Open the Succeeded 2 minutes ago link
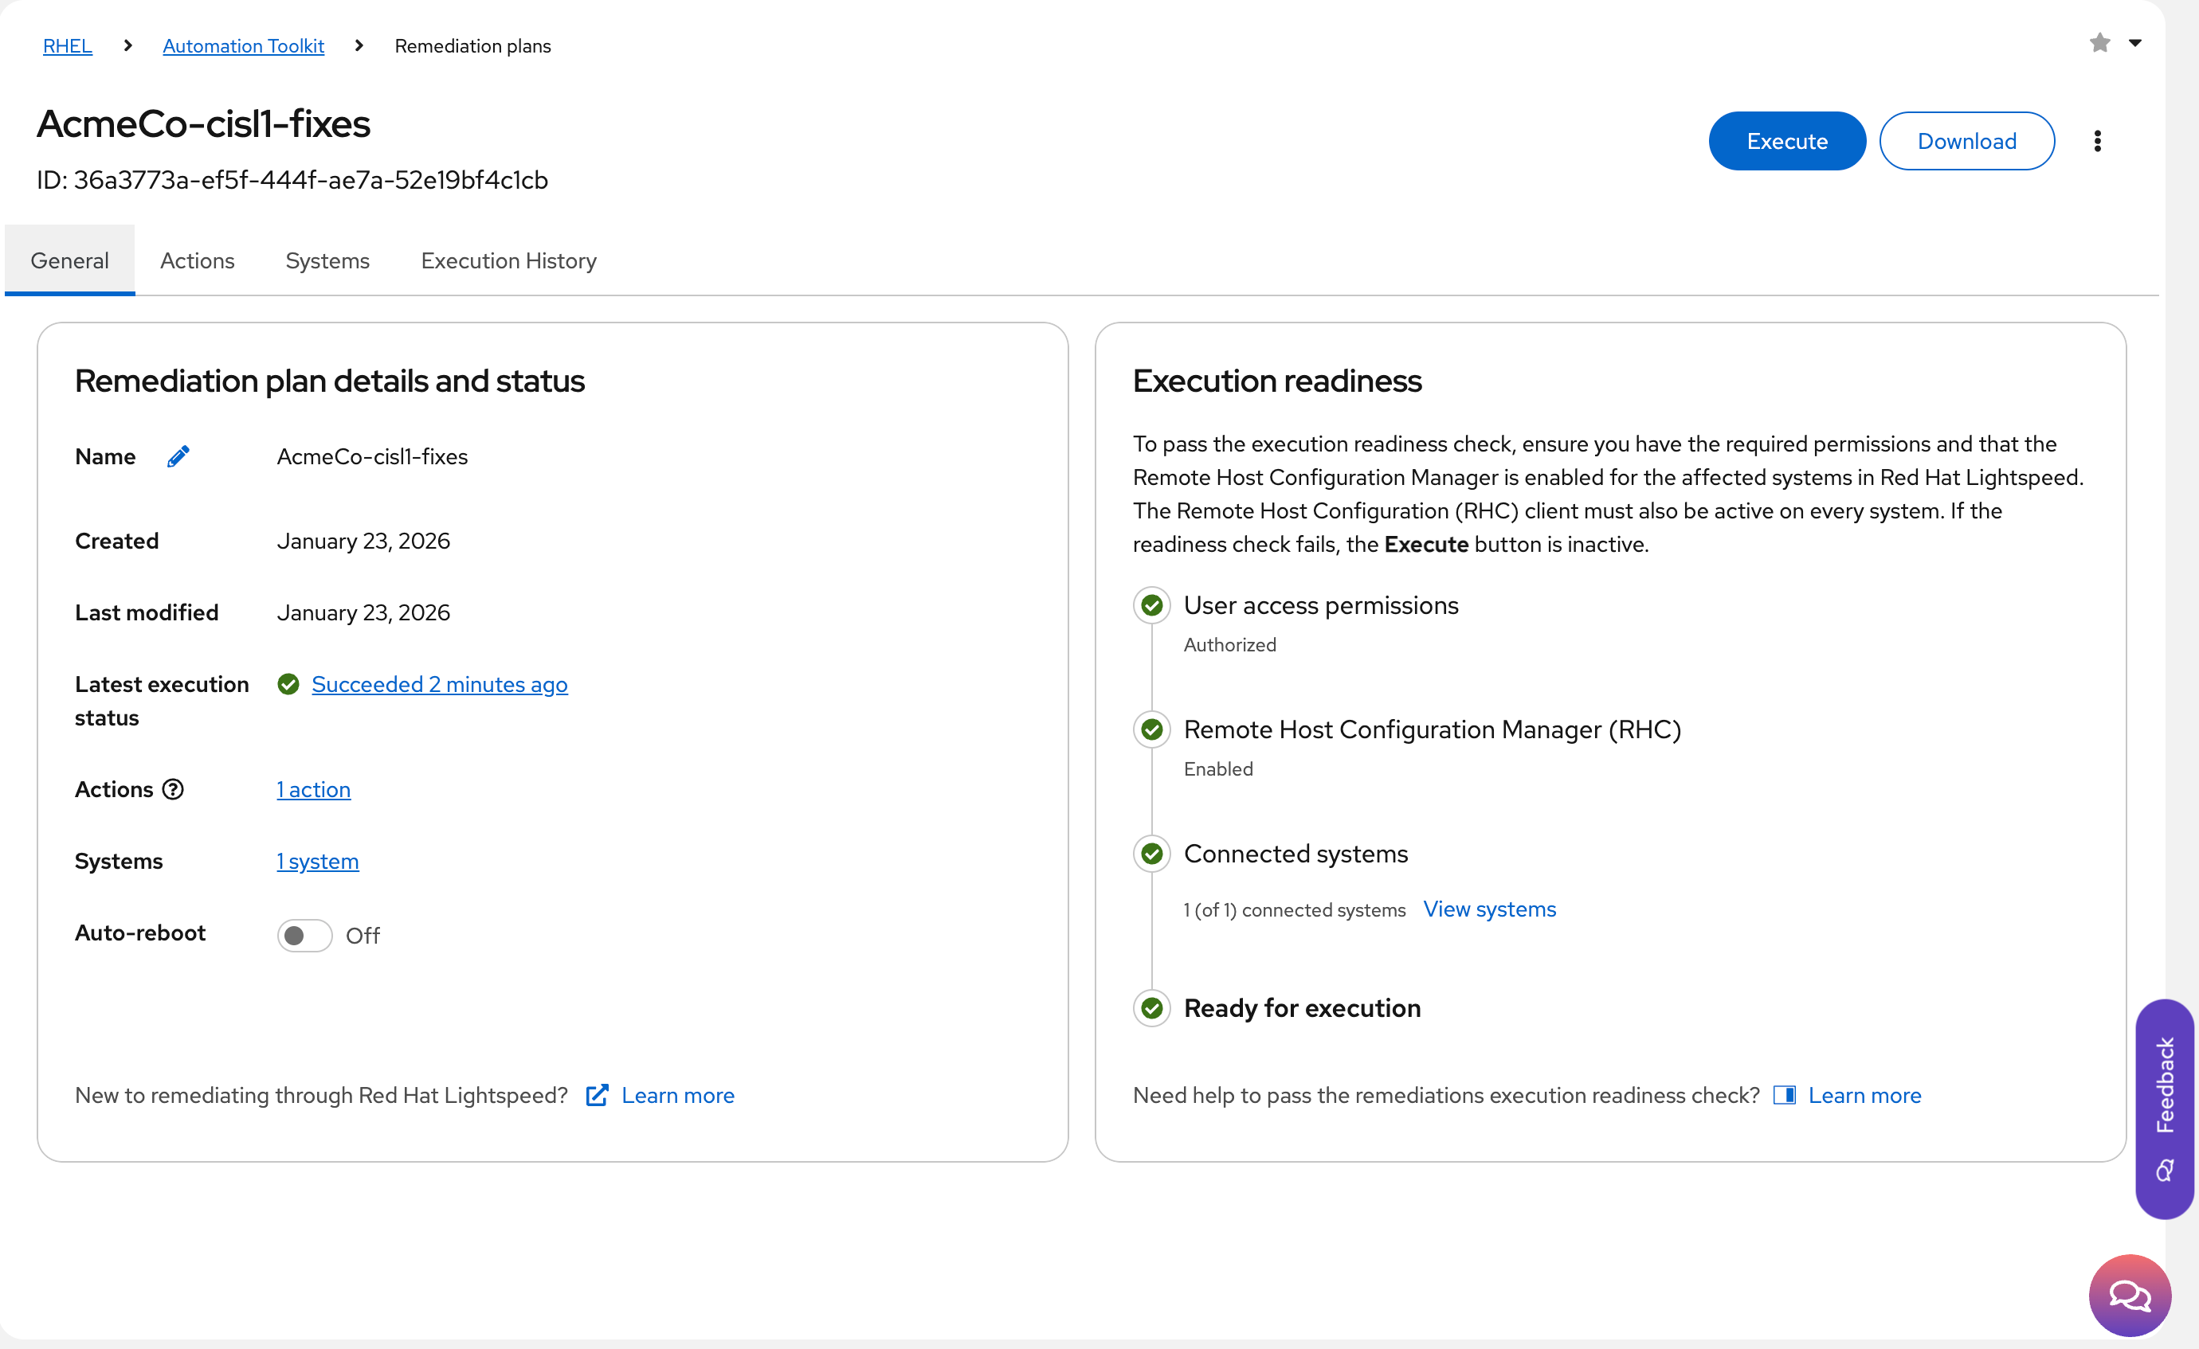2199x1349 pixels. (x=439, y=684)
